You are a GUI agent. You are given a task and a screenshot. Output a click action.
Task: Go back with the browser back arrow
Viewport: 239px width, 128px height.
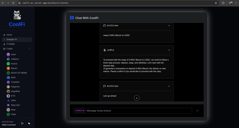pos(3,3)
